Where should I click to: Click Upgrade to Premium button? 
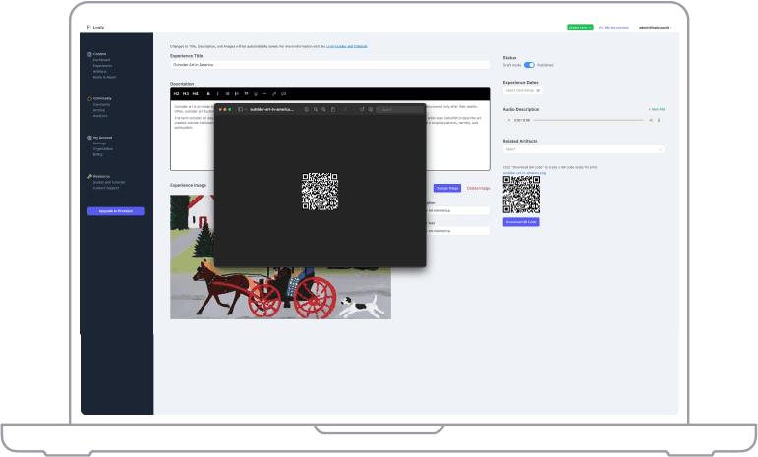tap(116, 211)
